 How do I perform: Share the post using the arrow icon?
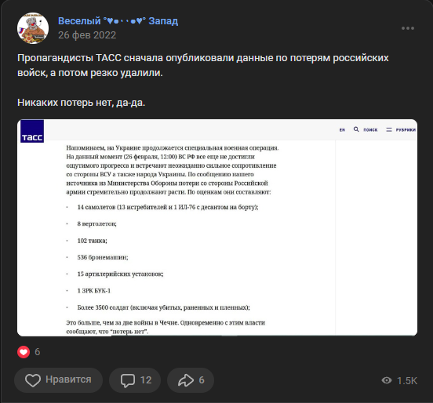186,380
